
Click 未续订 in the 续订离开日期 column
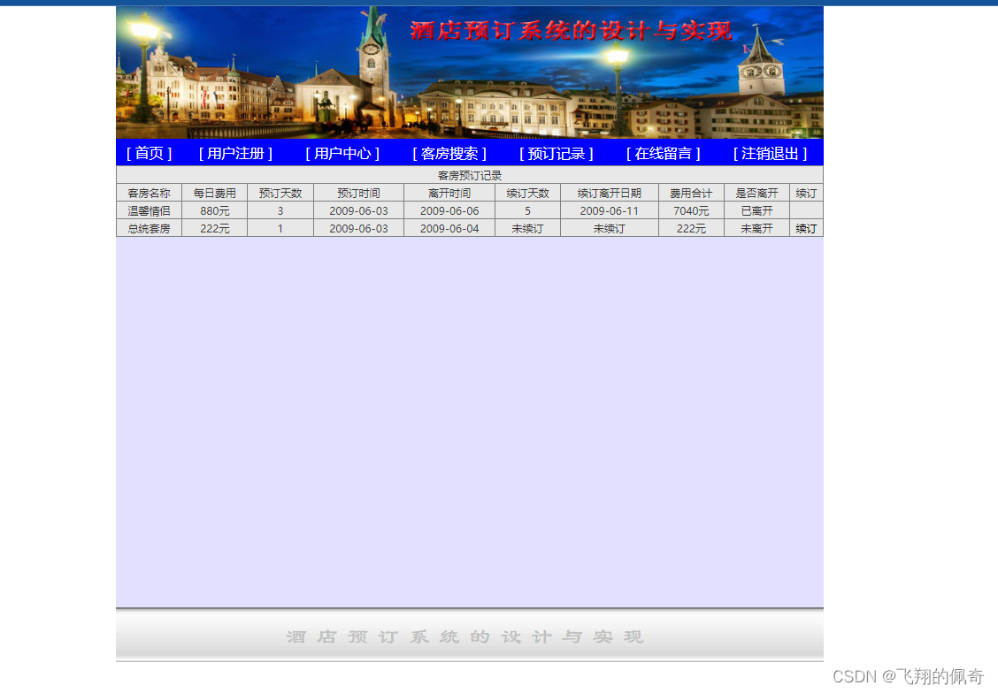609,228
